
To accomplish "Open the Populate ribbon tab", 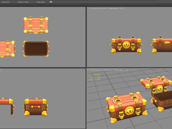I will 41,2.
